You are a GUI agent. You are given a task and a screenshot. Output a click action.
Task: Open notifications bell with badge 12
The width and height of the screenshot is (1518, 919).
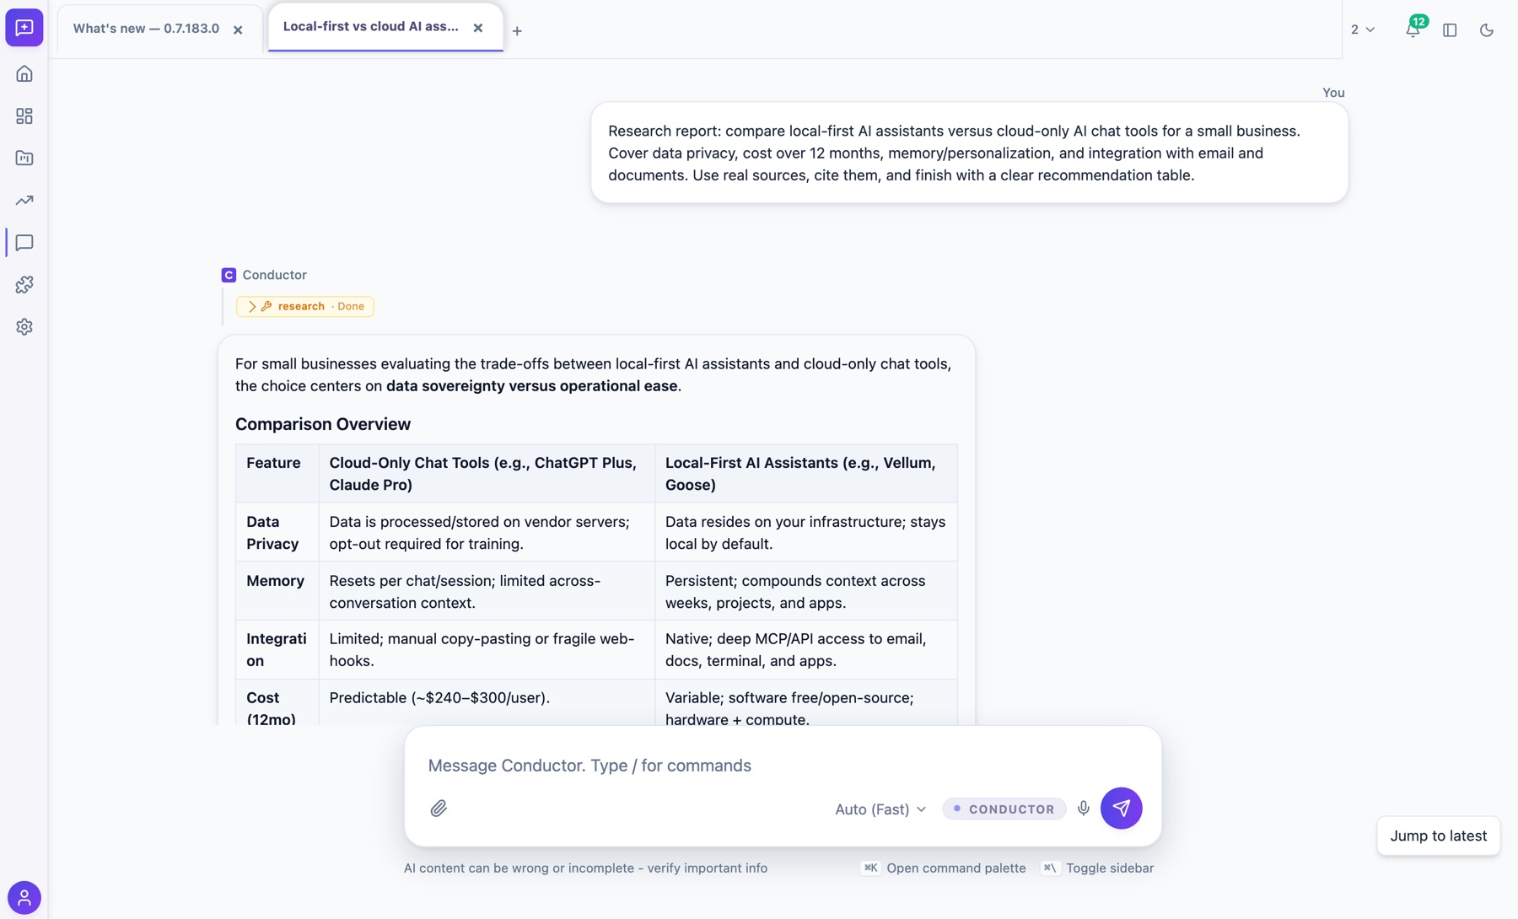1413,29
